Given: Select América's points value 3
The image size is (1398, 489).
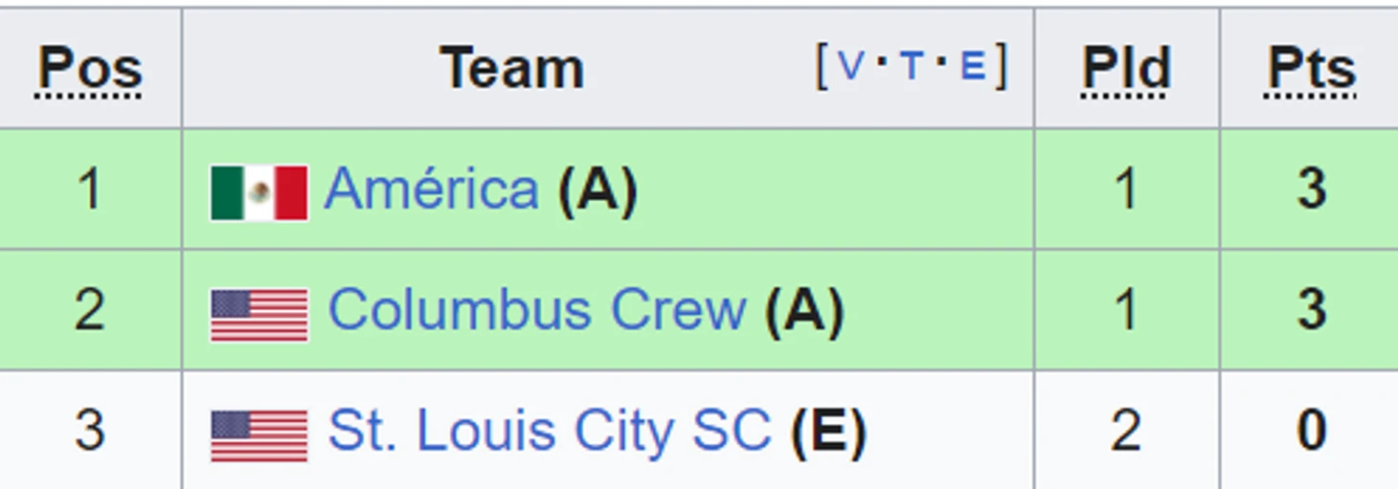Looking at the screenshot, I should (1312, 189).
